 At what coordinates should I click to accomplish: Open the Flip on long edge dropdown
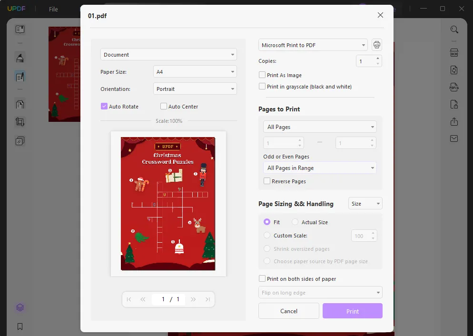[320, 293]
